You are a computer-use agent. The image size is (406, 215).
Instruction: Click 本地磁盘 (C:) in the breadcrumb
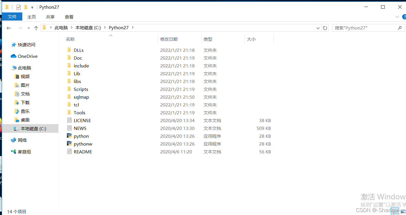pyautogui.click(x=88, y=27)
